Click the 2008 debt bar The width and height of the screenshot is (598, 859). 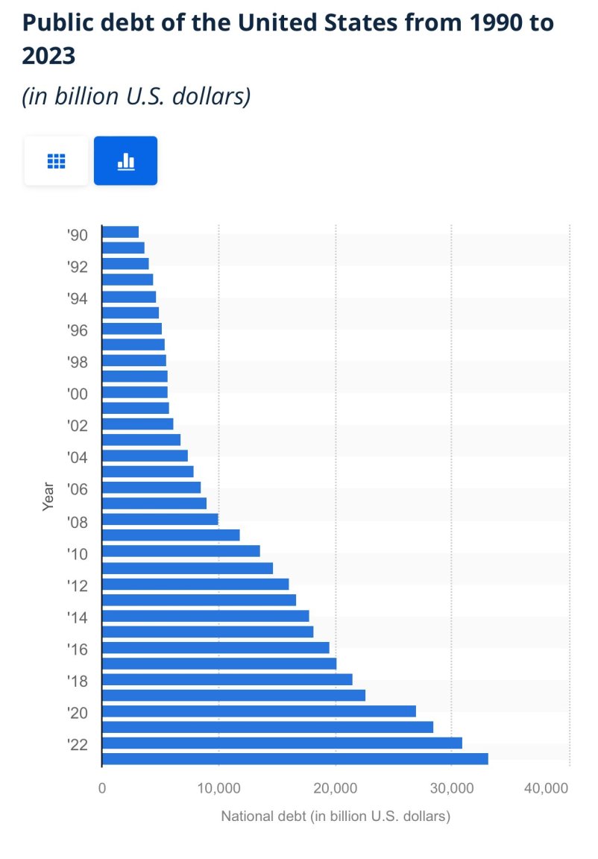point(160,519)
